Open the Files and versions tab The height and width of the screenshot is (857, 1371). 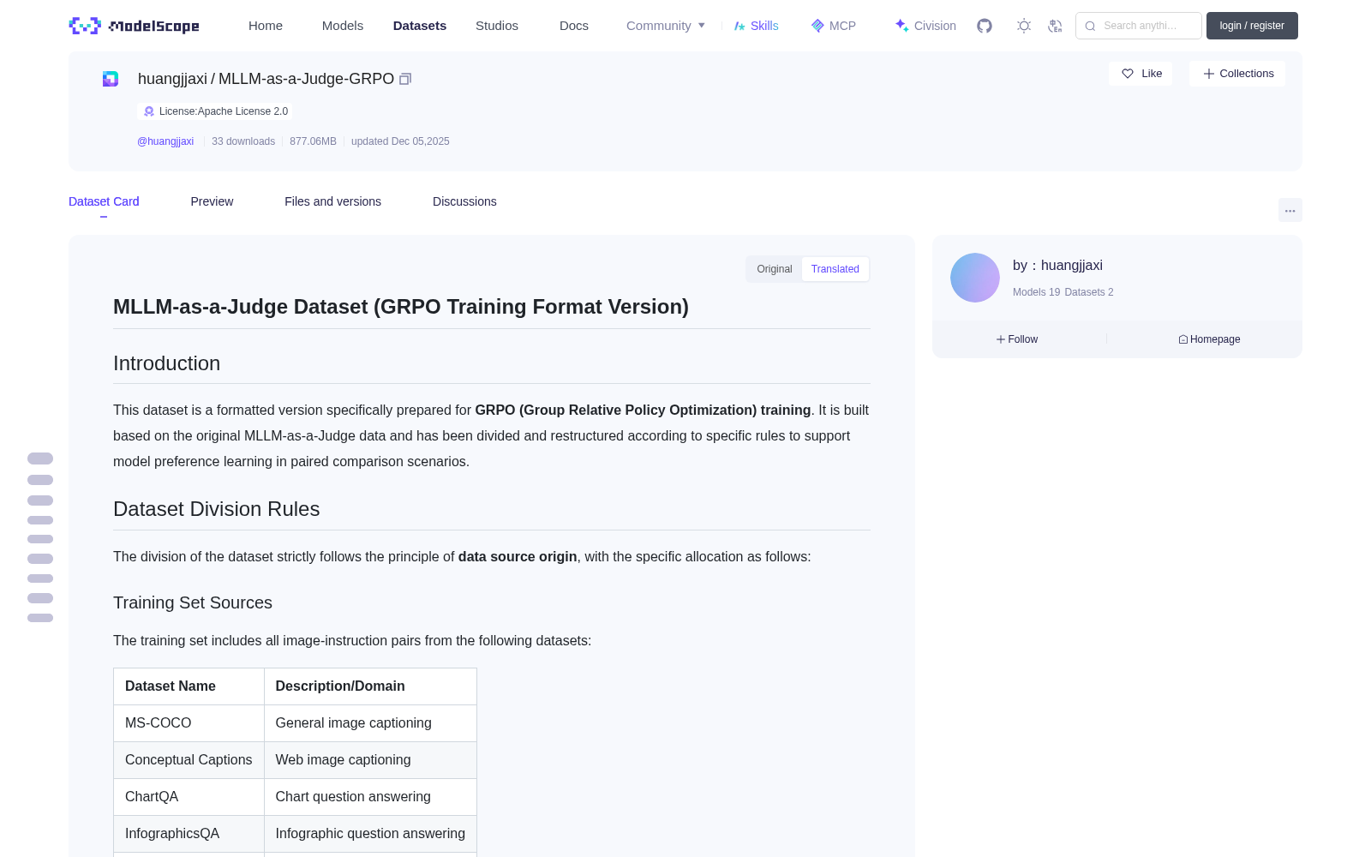[x=332, y=201]
